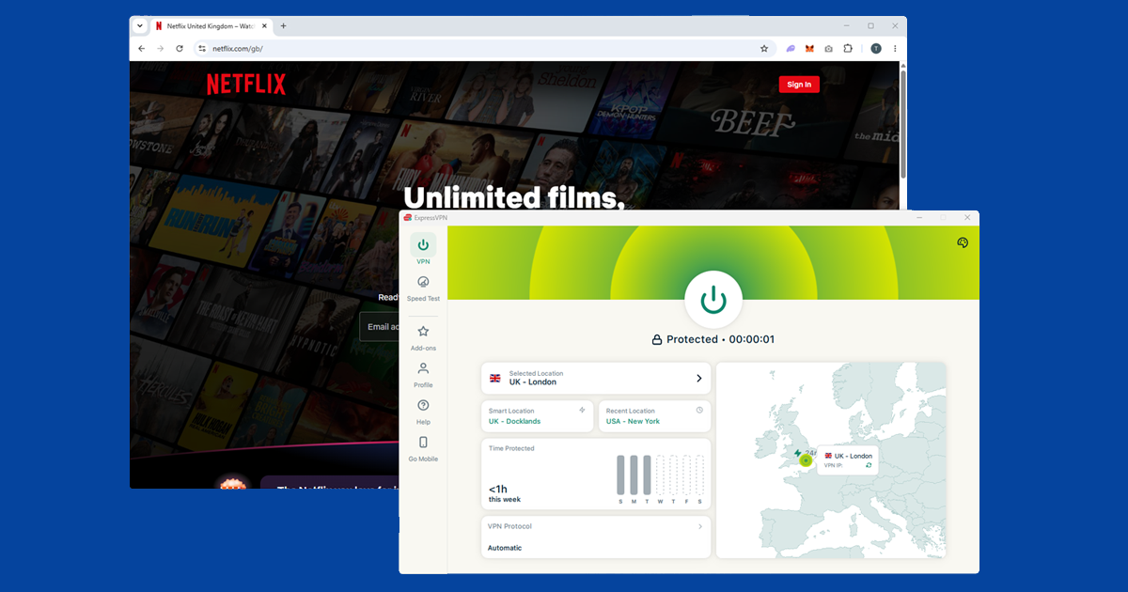Click the site information icon in address bar
The height and width of the screenshot is (592, 1128).
[x=202, y=48]
